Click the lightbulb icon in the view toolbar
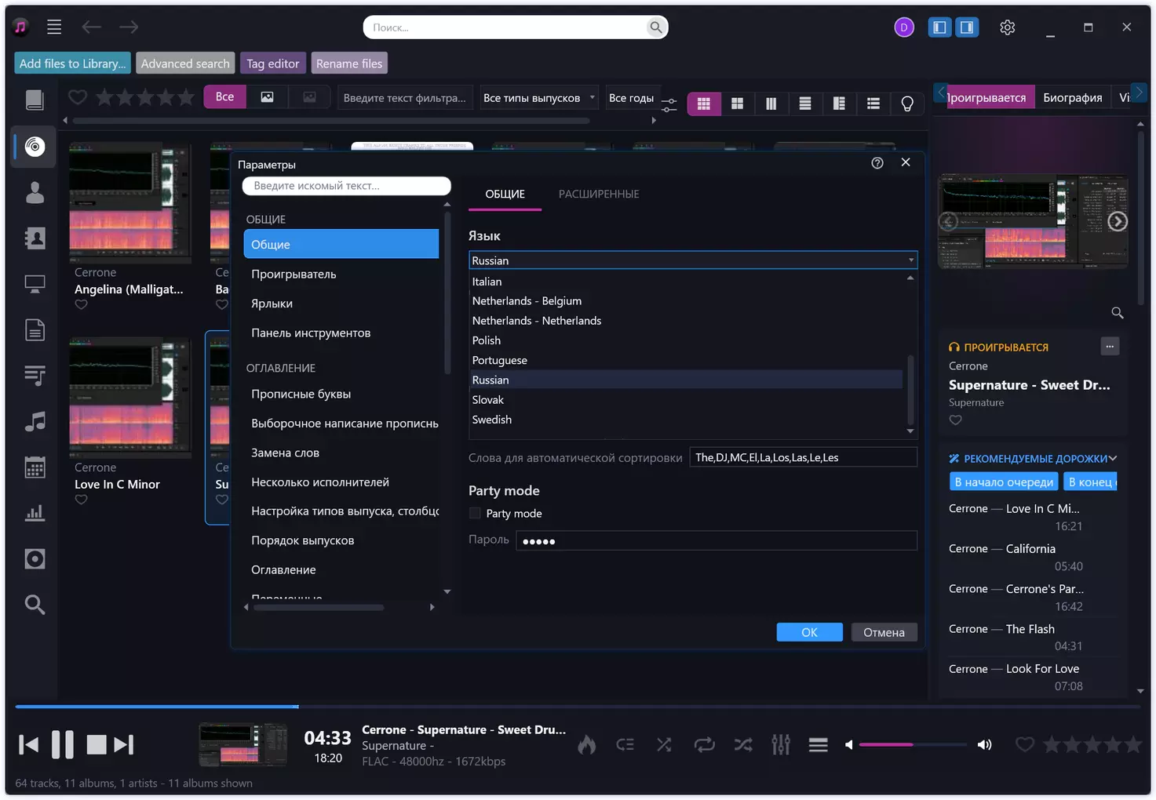The image size is (1156, 800). point(907,104)
